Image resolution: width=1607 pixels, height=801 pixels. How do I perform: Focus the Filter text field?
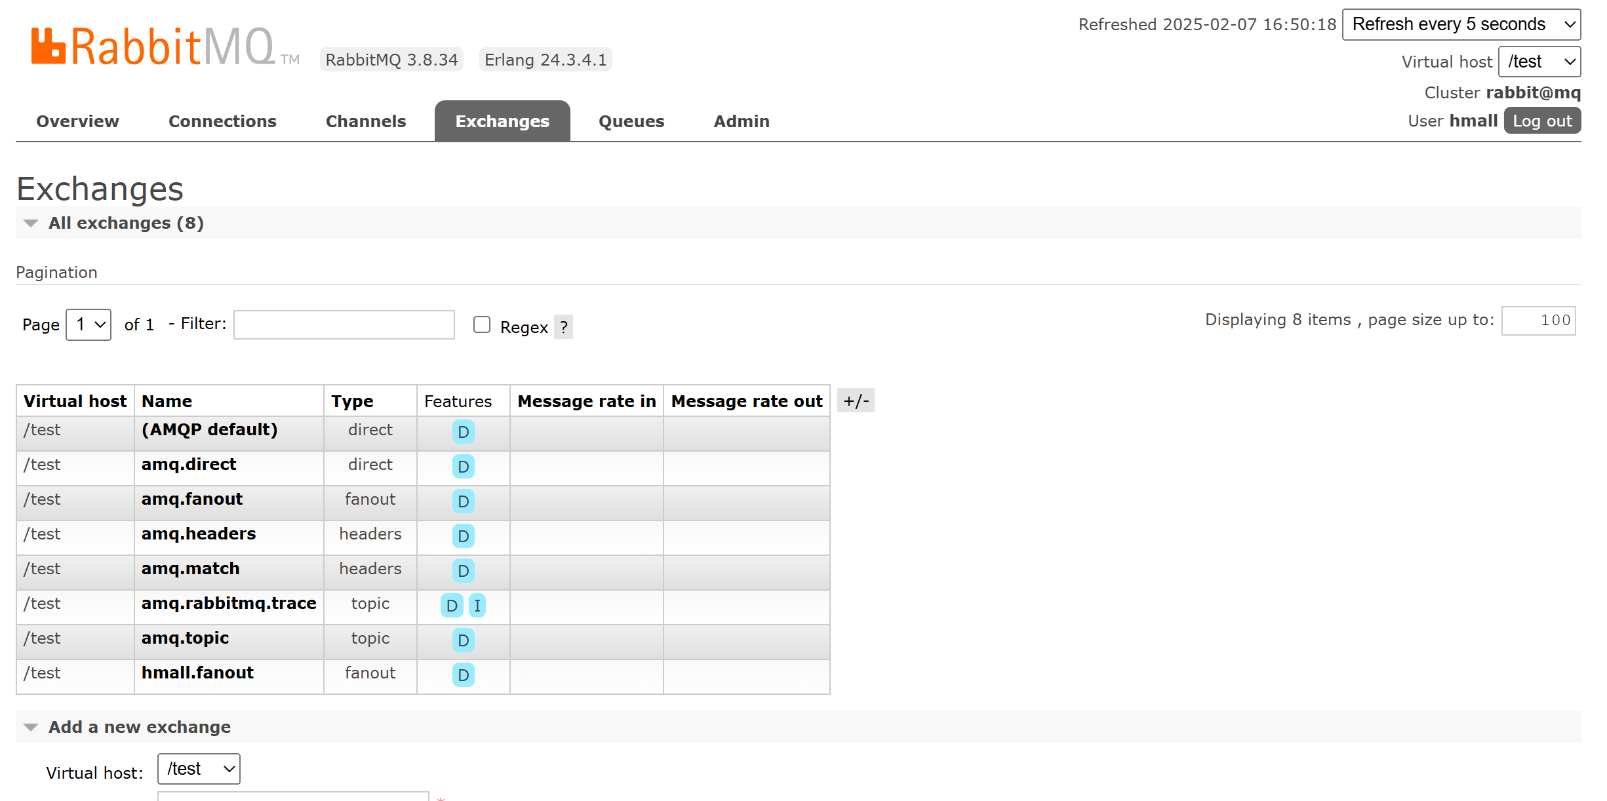(344, 324)
